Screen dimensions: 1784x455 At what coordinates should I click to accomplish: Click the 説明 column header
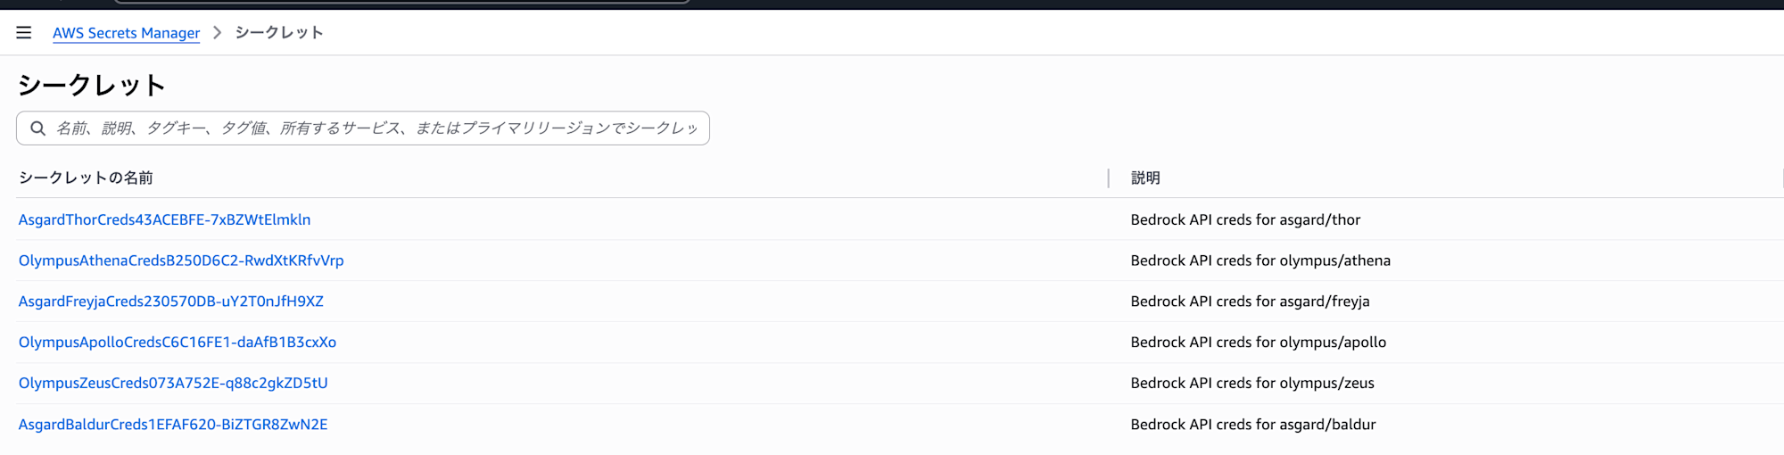[1145, 178]
